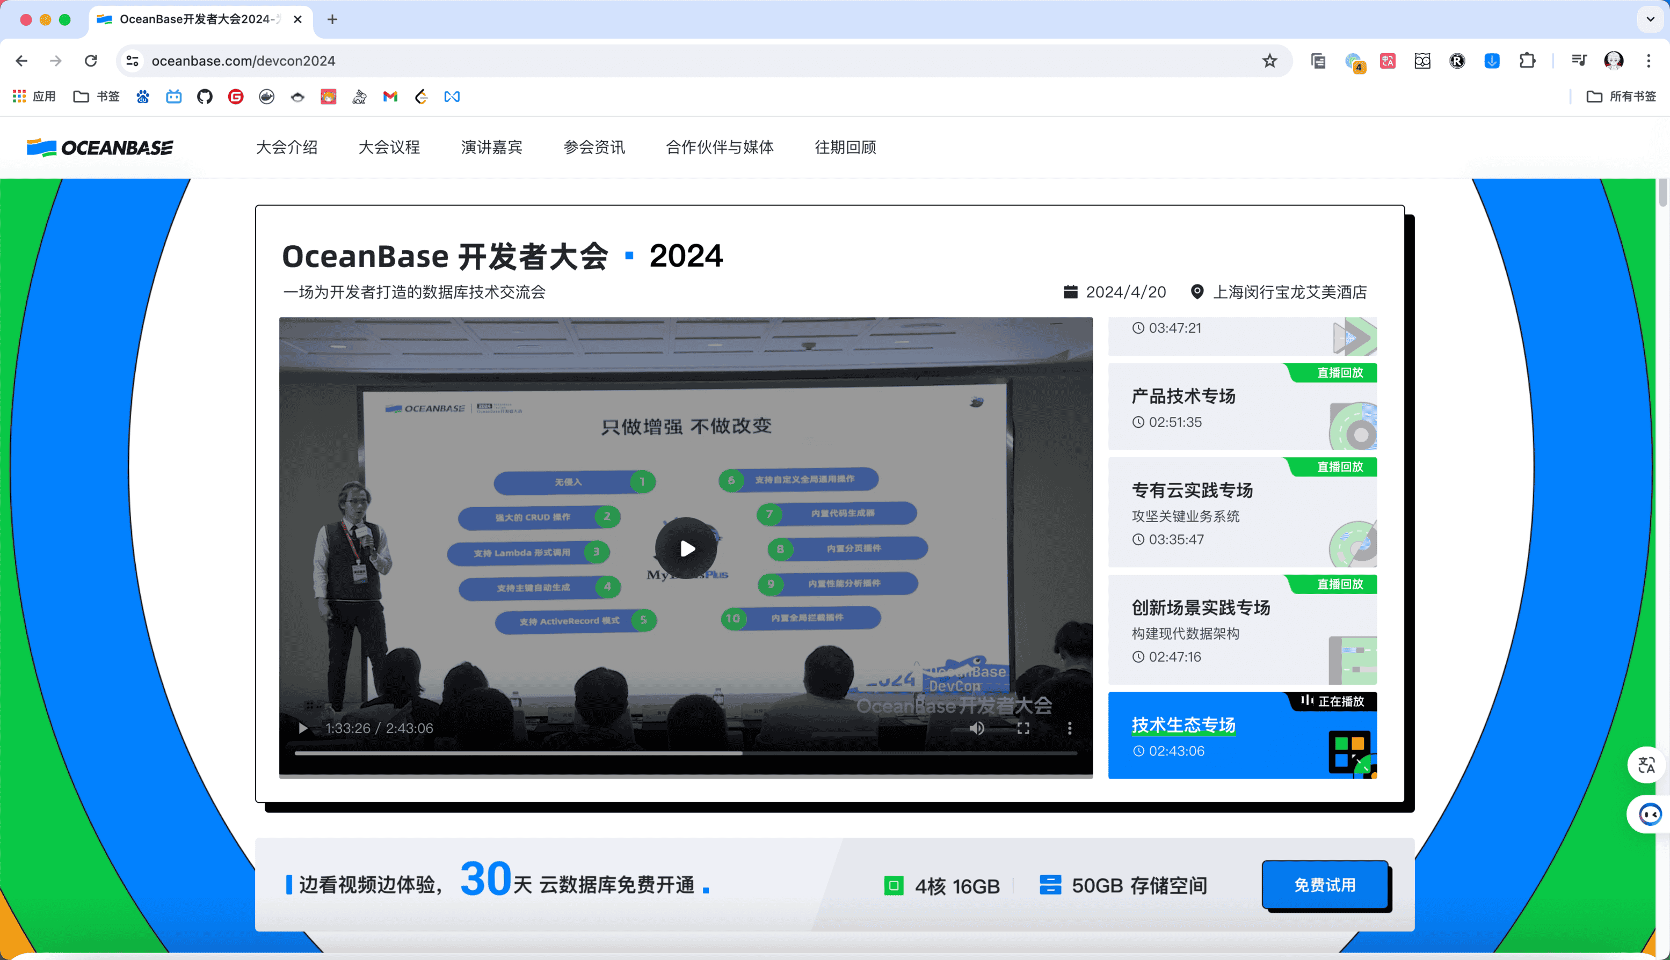This screenshot has height=960, width=1670.
Task: Enter fullscreen mode on the video
Action: (x=1023, y=728)
